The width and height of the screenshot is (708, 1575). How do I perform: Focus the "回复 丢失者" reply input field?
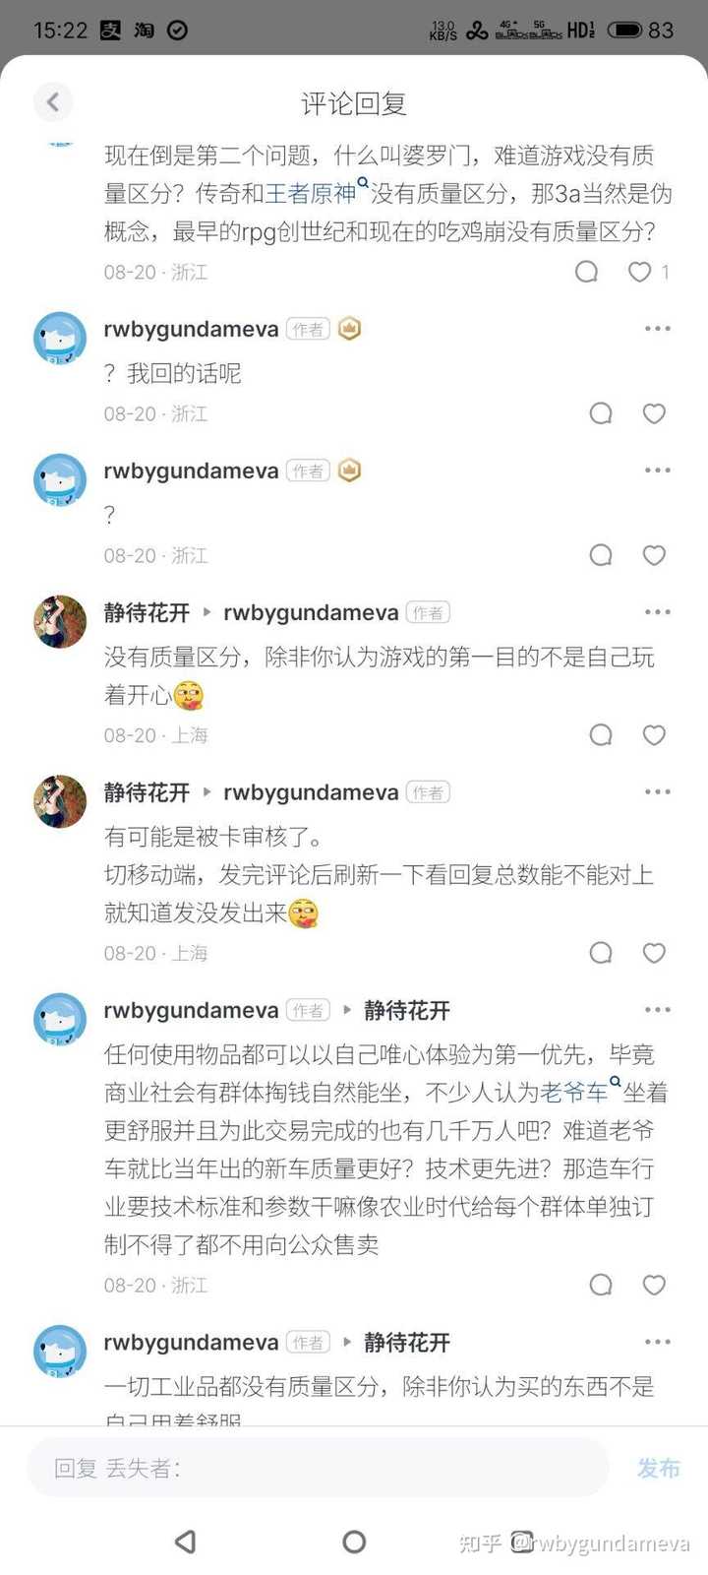tap(317, 1468)
